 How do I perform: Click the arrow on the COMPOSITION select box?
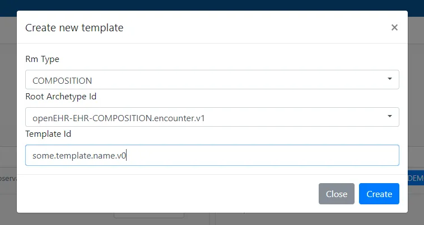coord(390,79)
